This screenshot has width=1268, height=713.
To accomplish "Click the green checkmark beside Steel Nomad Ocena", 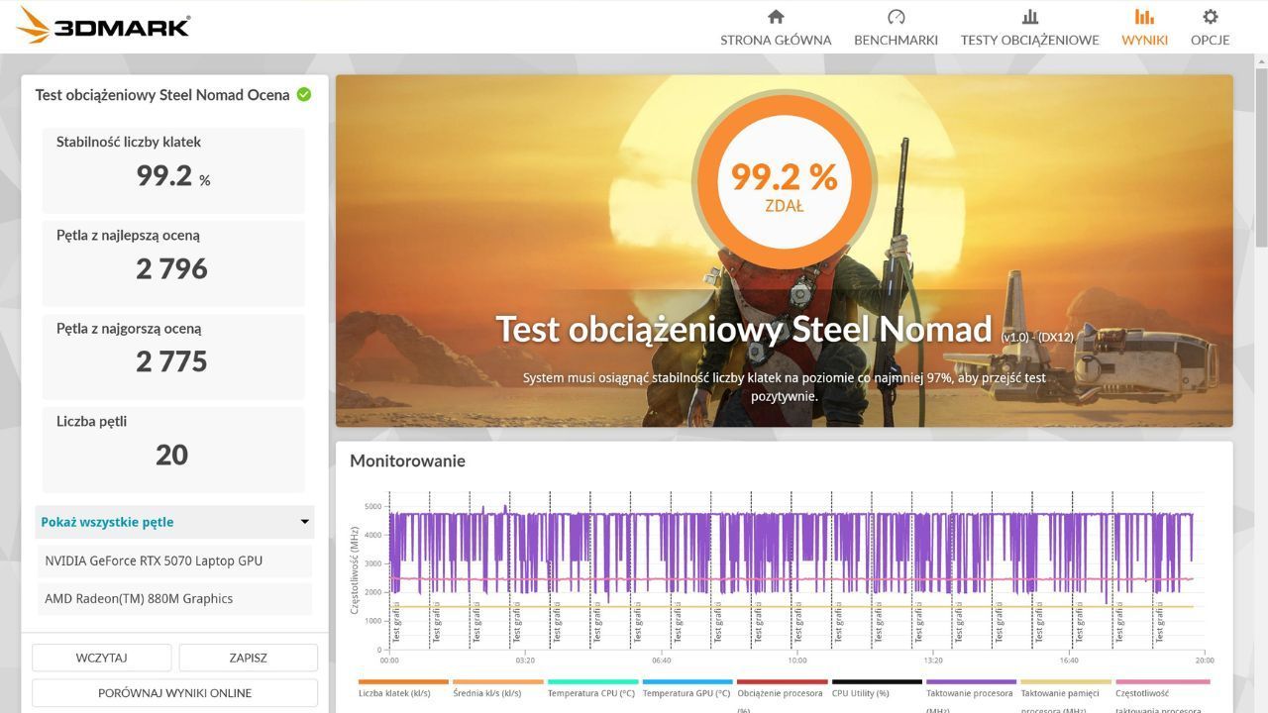I will [304, 95].
